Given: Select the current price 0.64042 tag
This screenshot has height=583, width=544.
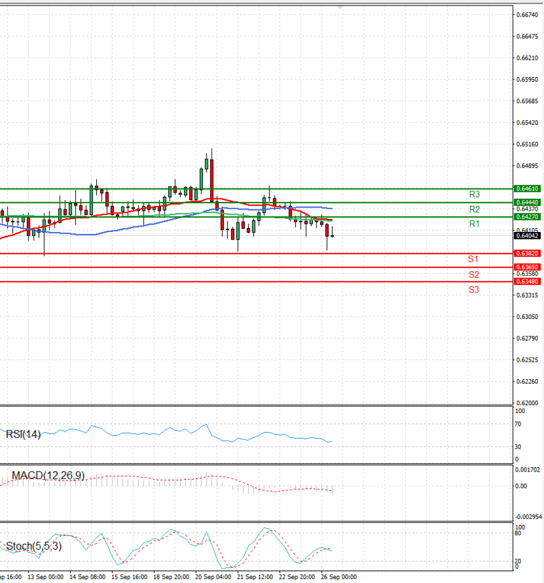Looking at the screenshot, I should tap(527, 236).
